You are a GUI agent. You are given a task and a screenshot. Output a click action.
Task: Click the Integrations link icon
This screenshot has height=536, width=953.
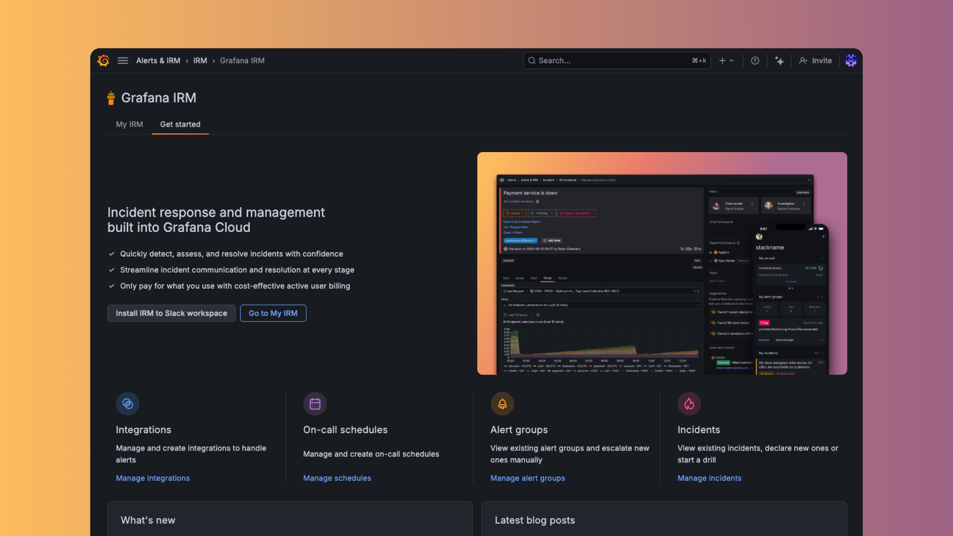pos(127,404)
